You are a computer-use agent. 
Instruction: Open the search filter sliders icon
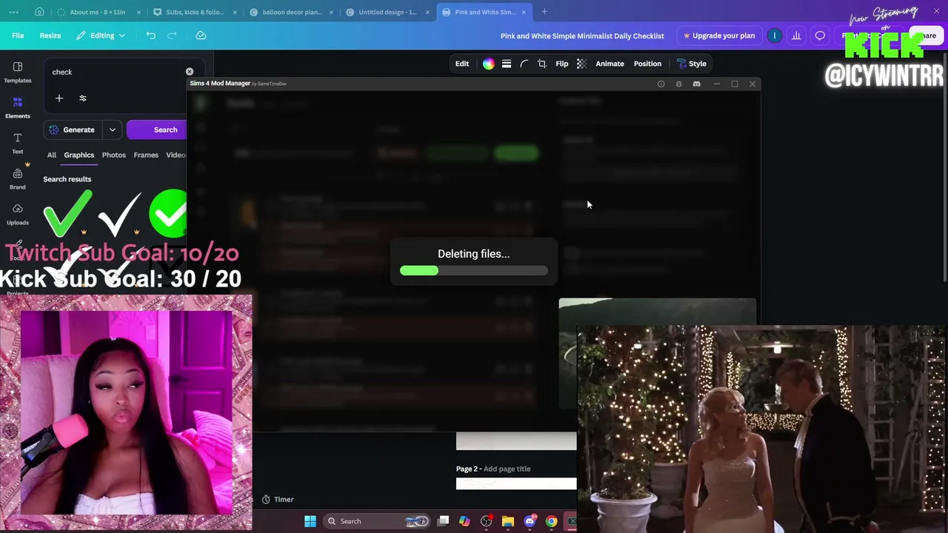click(x=83, y=98)
